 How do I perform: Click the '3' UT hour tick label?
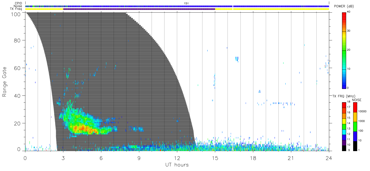coord(63,158)
